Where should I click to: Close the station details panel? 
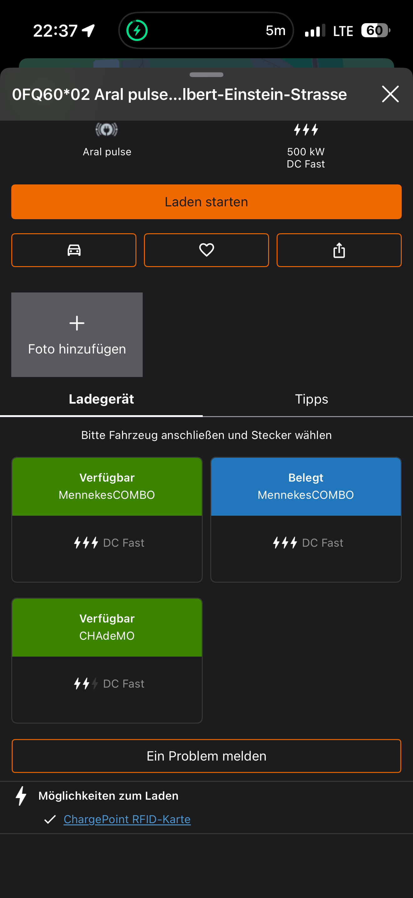coord(390,94)
